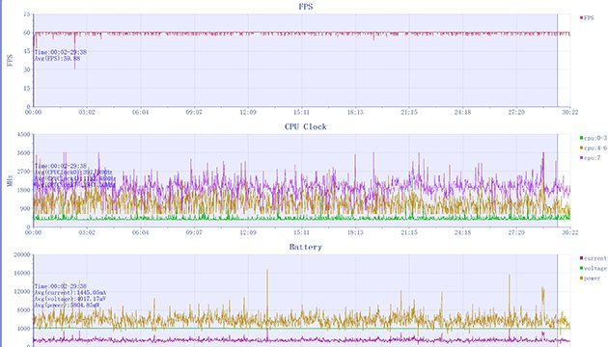Click the CPU Clock chart title

coord(306,127)
